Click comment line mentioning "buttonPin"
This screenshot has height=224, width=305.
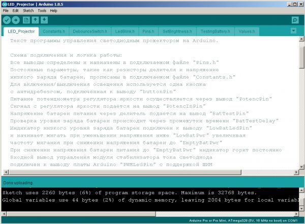coord(93,91)
